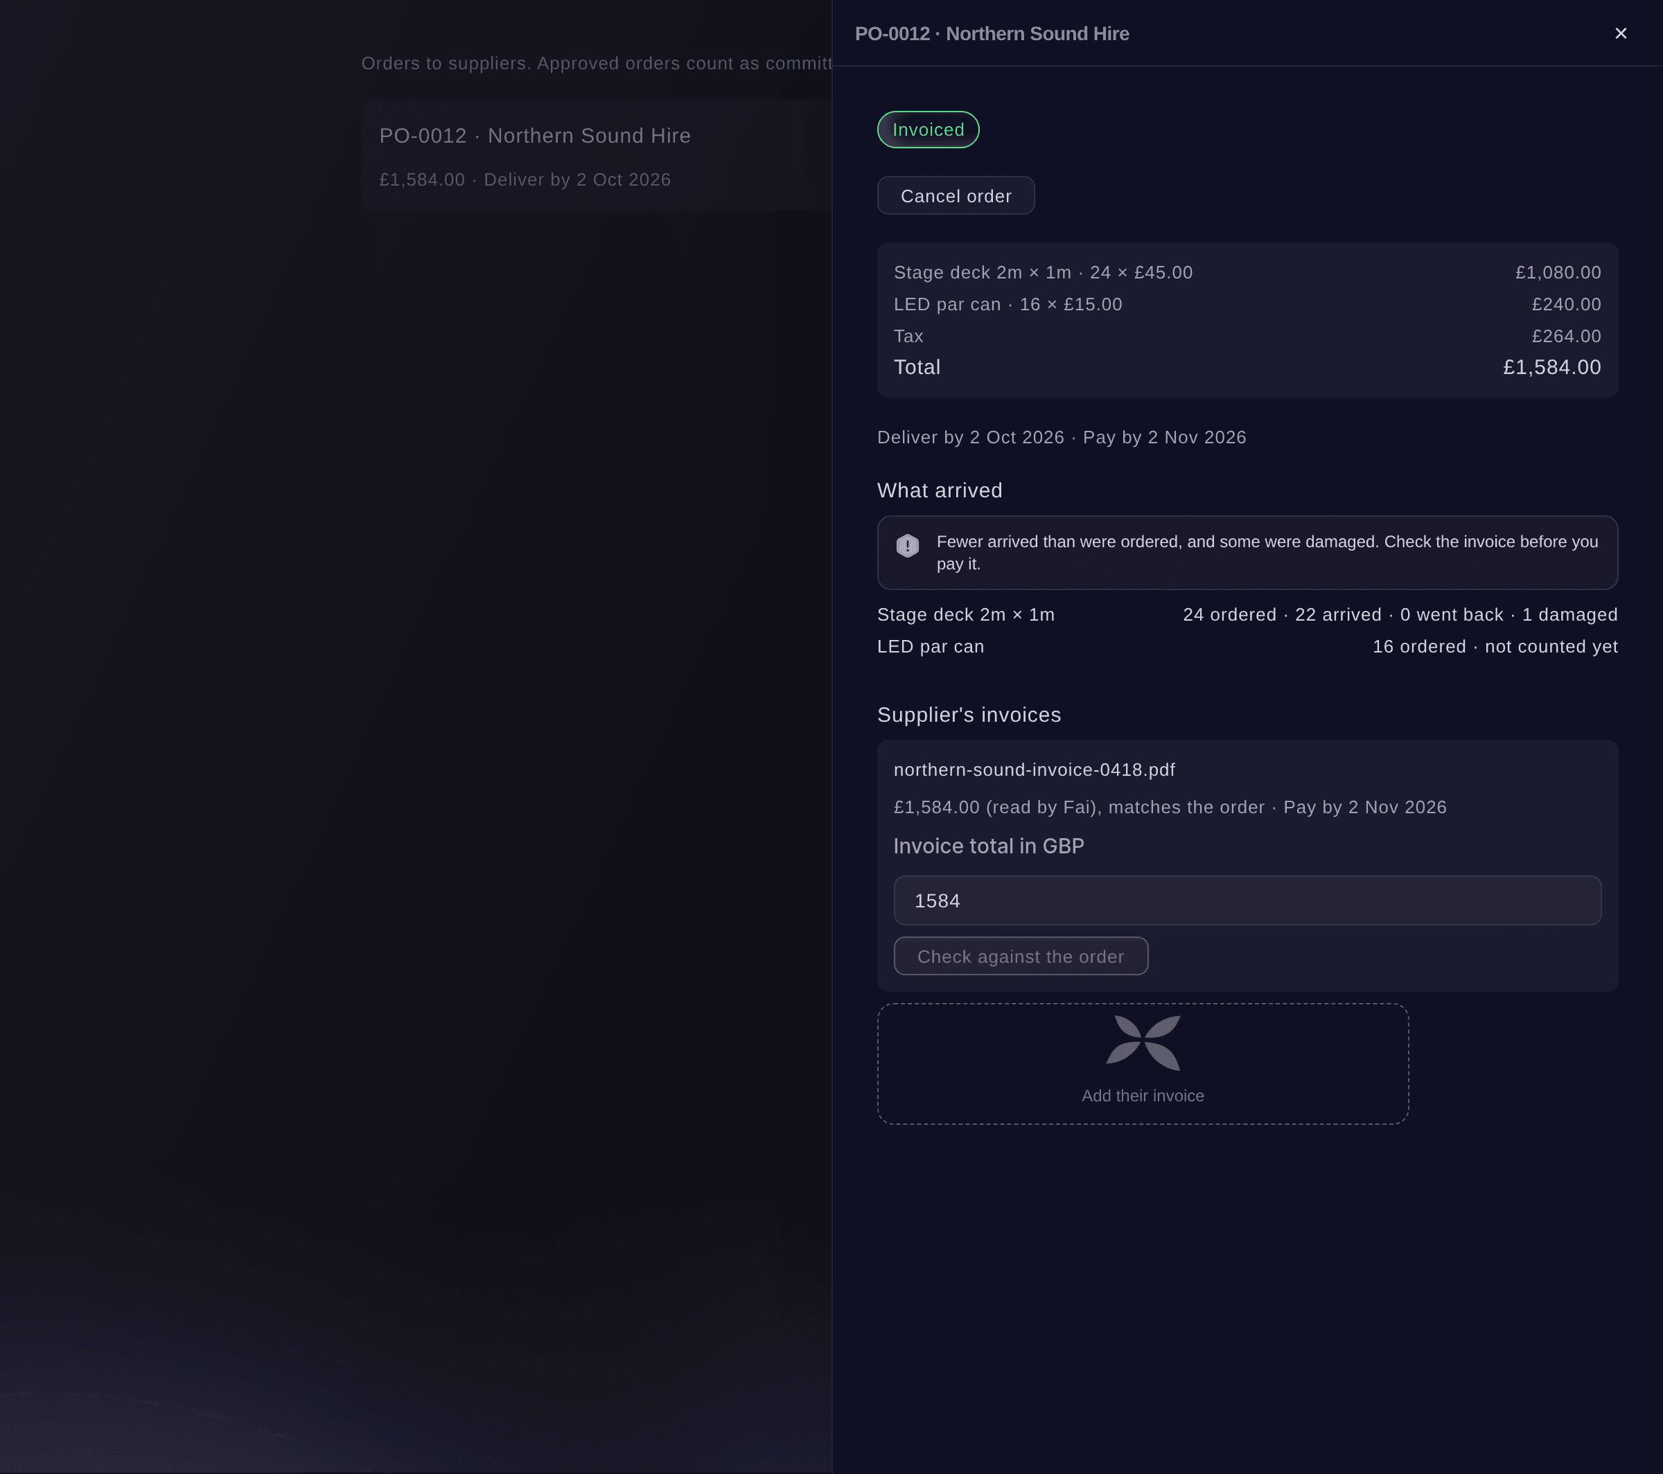Click the Invoiced status badge
The image size is (1663, 1474).
click(x=929, y=130)
